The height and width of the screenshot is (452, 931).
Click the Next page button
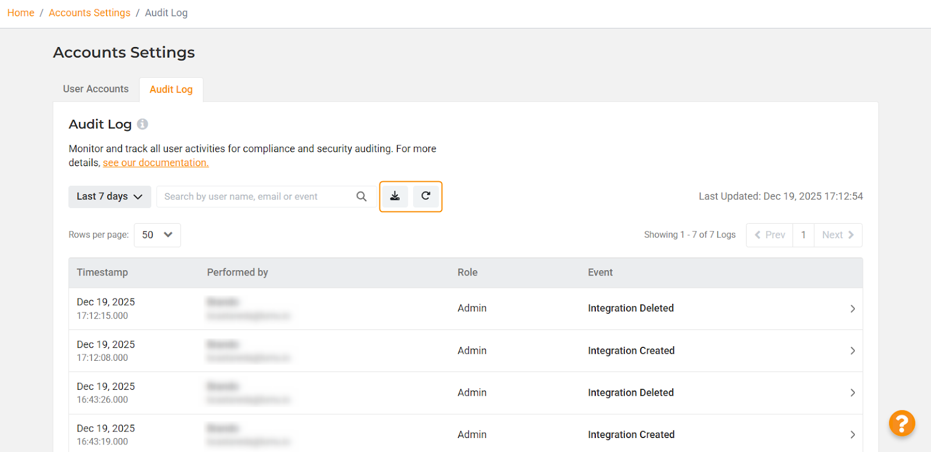(838, 235)
